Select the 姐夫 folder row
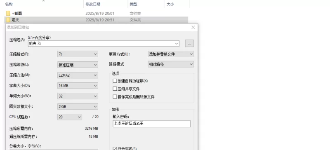 (96, 20)
